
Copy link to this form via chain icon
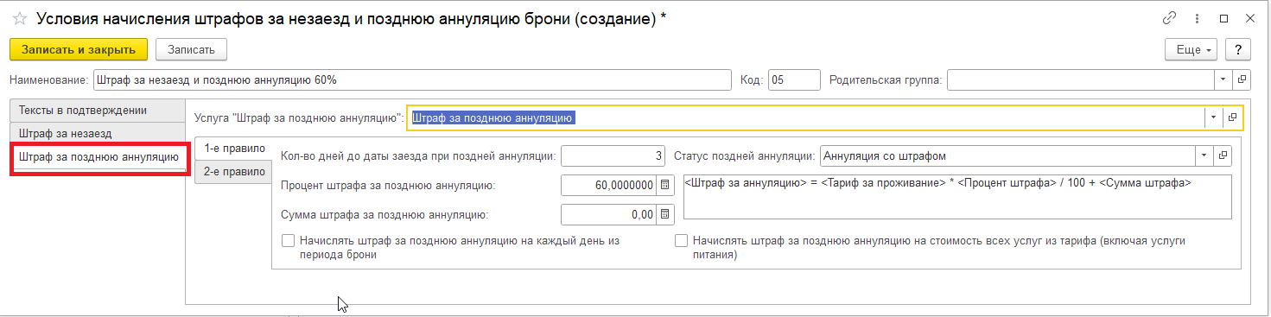1170,18
